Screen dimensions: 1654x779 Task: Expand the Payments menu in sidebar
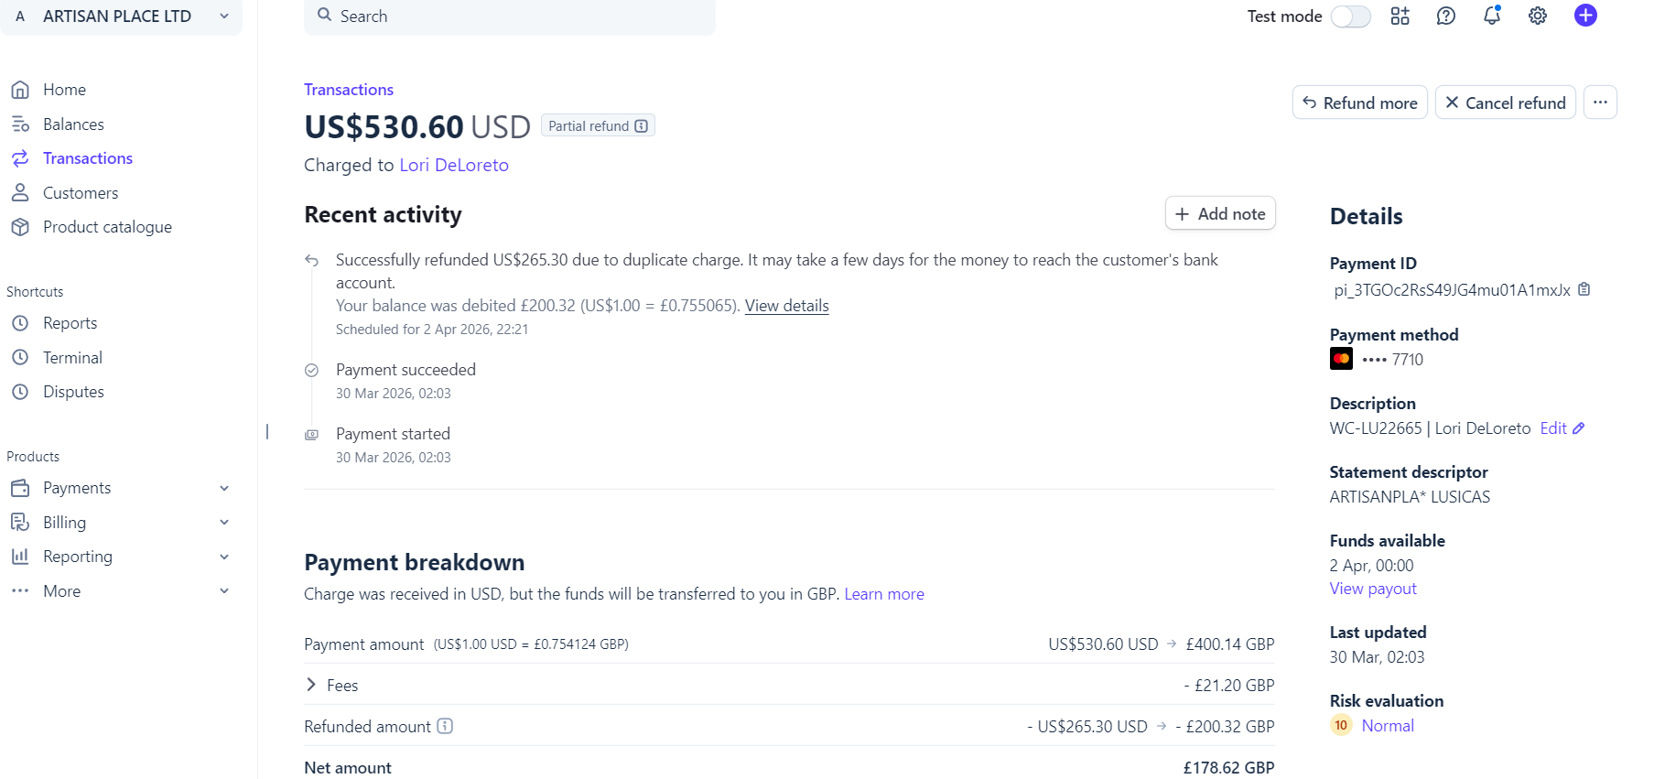coord(120,488)
